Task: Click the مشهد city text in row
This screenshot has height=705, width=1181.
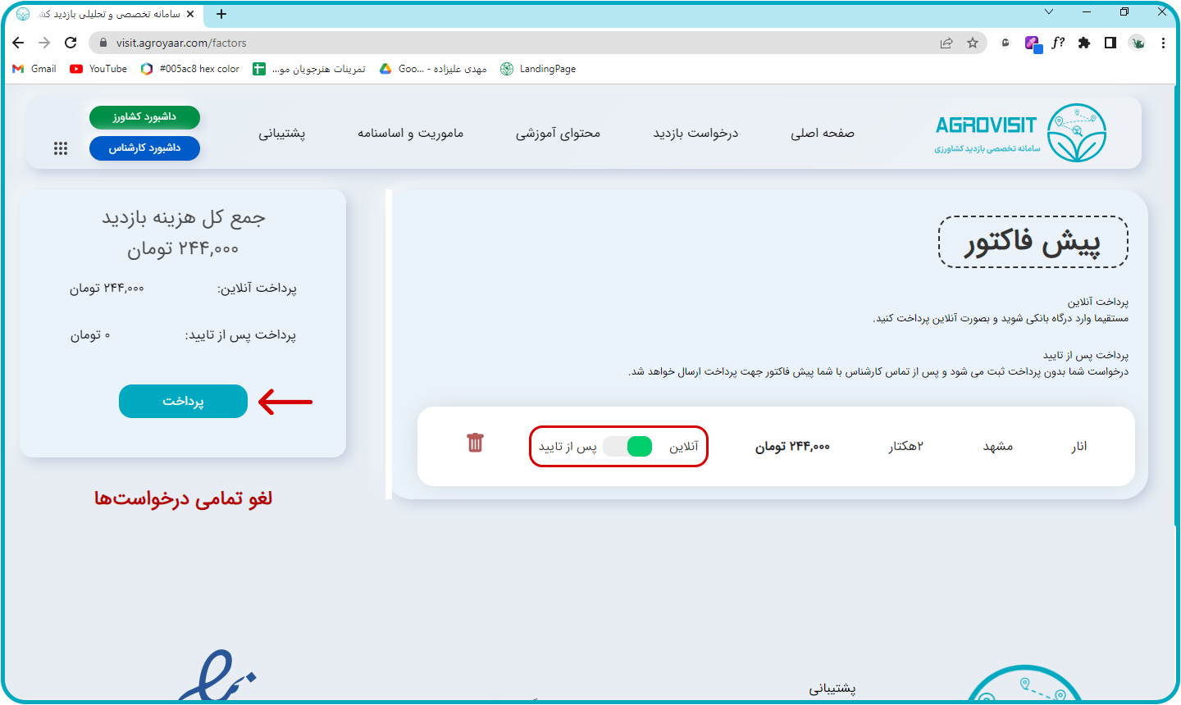Action: (x=998, y=446)
